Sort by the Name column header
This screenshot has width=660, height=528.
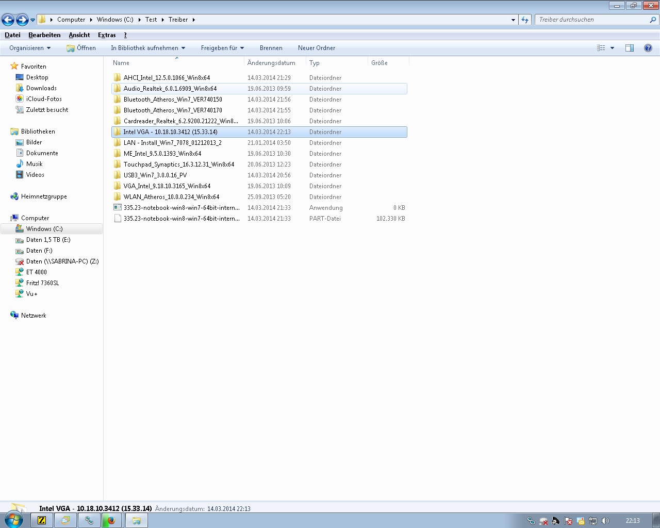177,63
